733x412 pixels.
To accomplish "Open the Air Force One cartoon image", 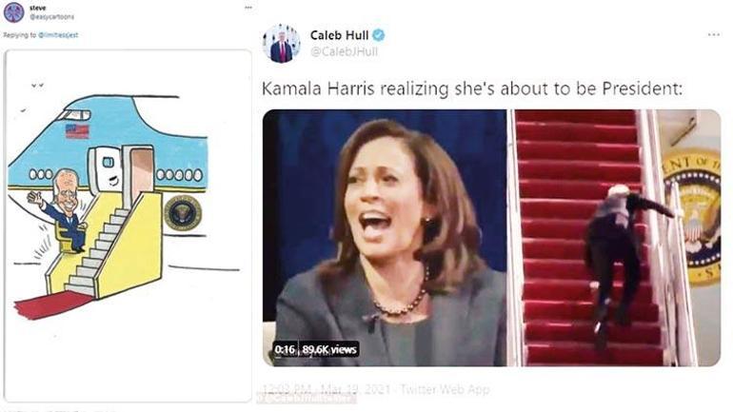I will pyautogui.click(x=128, y=226).
